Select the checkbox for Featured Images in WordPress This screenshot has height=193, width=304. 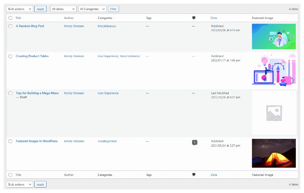(10, 141)
